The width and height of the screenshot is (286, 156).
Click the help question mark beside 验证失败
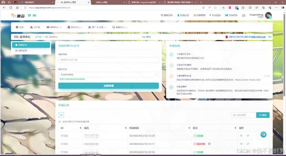209,144
